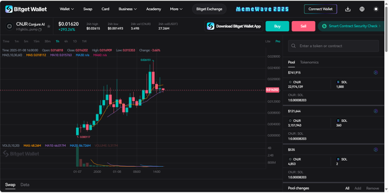Viewport: 390px width, 193px height.
Task: Click the MA5: 0.018112 indicator label
Action: (x=36, y=55)
